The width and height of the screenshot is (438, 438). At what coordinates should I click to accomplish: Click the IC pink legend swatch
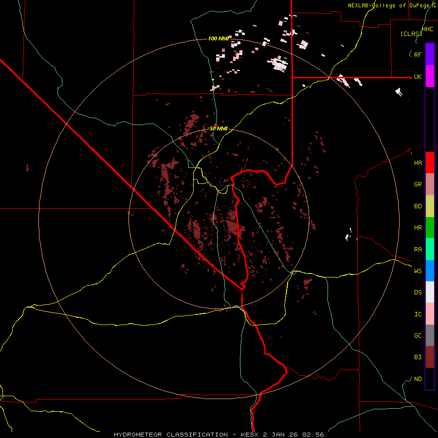pos(430,314)
